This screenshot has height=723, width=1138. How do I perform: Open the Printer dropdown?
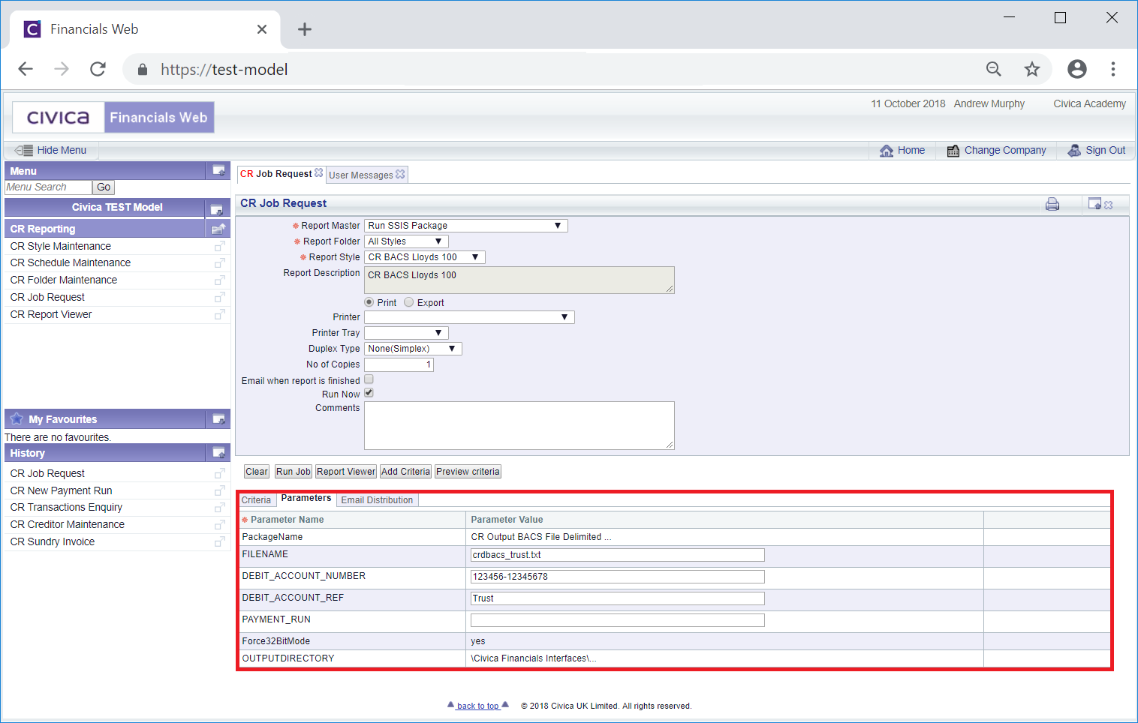coord(469,317)
